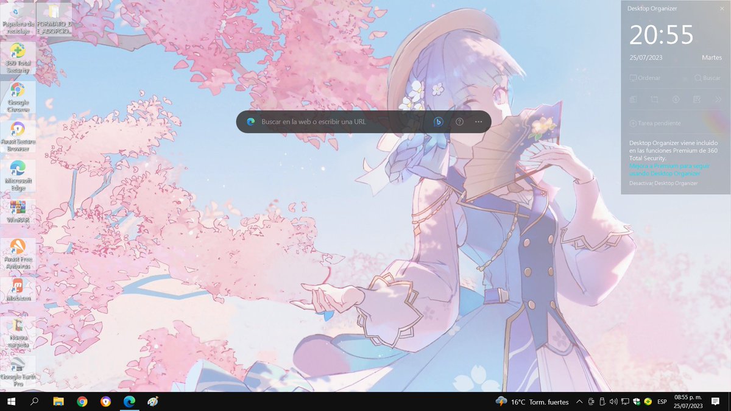
Task: Change the ESP input language
Action: coord(662,402)
